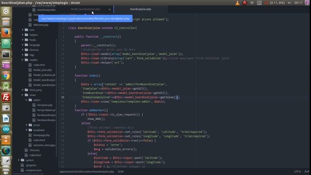Click the keyboard input indicator in panel
The image size is (311, 175).
259,3
